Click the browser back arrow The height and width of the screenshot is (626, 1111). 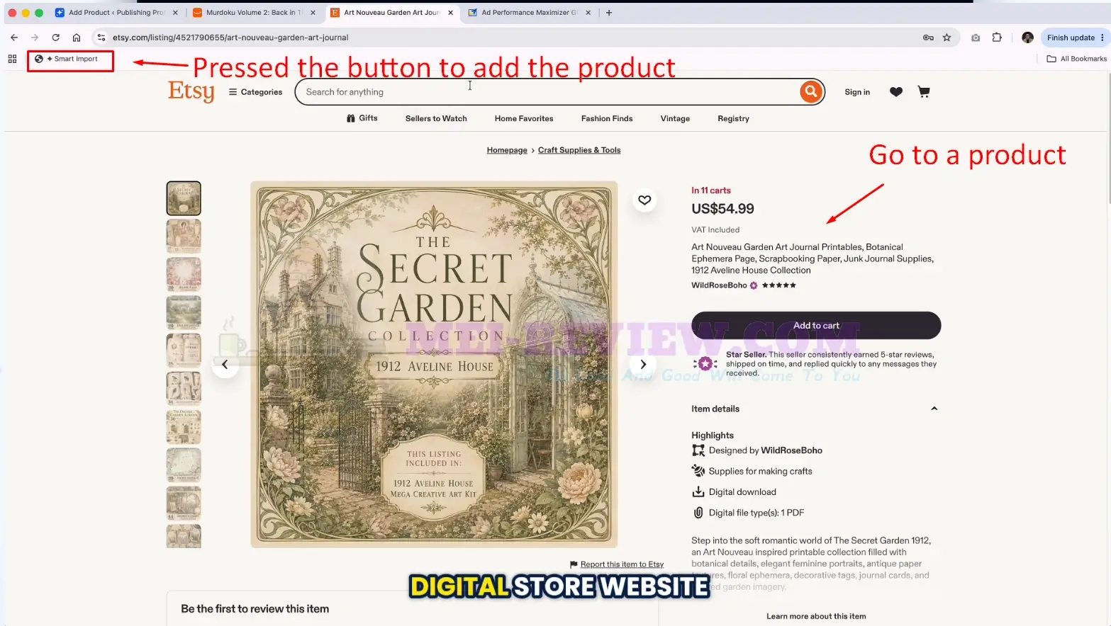coord(14,38)
